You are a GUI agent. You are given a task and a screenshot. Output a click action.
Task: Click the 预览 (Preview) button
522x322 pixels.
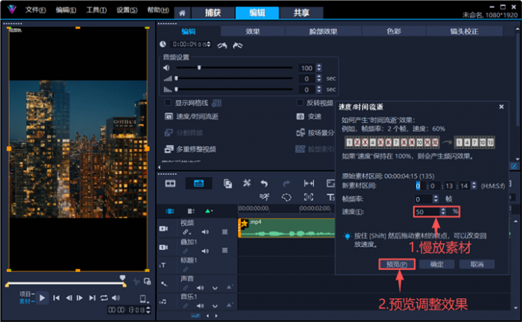(397, 264)
